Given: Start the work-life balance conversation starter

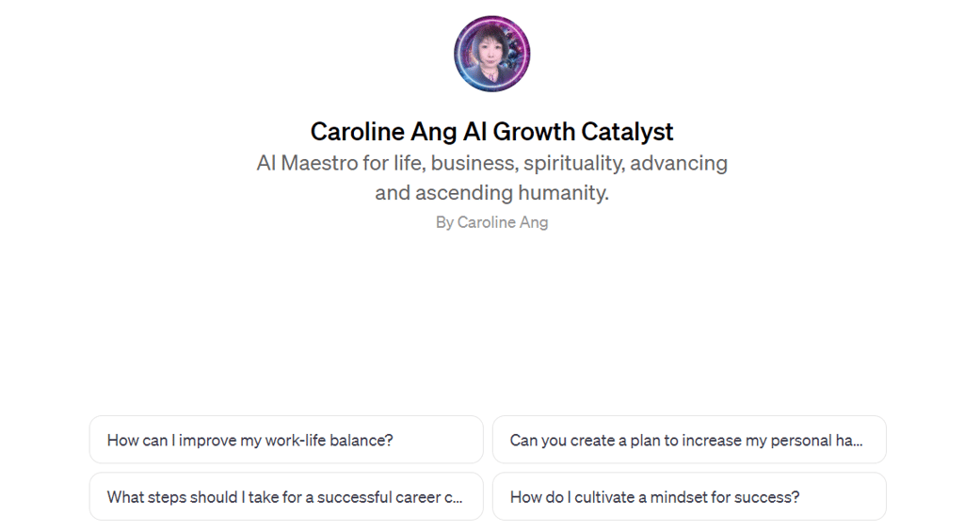Looking at the screenshot, I should click(286, 440).
